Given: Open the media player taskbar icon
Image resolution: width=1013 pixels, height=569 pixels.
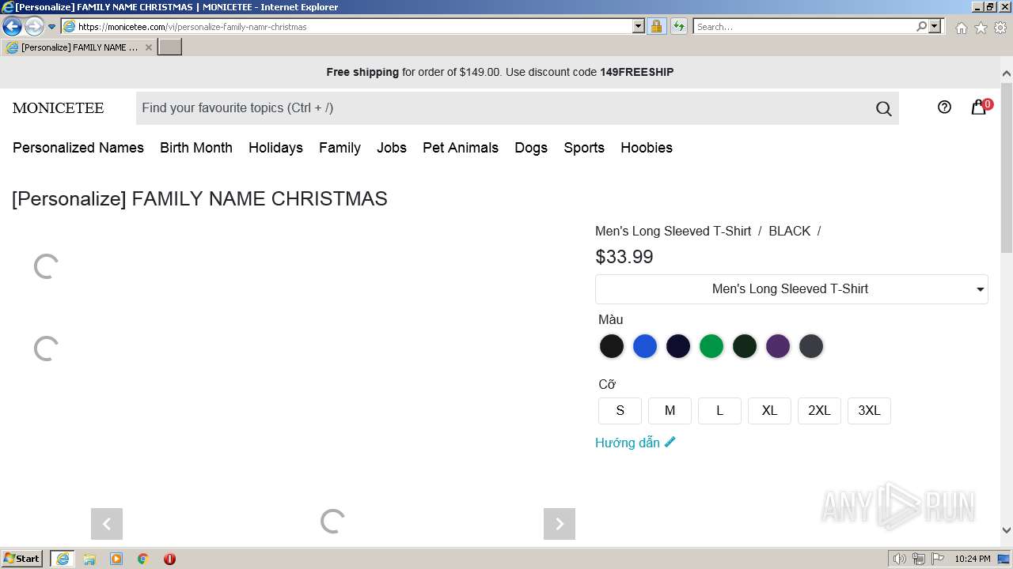Looking at the screenshot, I should coord(116,559).
